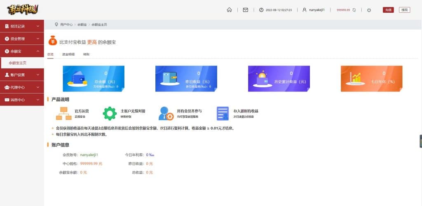
Task: Click the chart icon on 七日年化 card
Action: coord(355,79)
